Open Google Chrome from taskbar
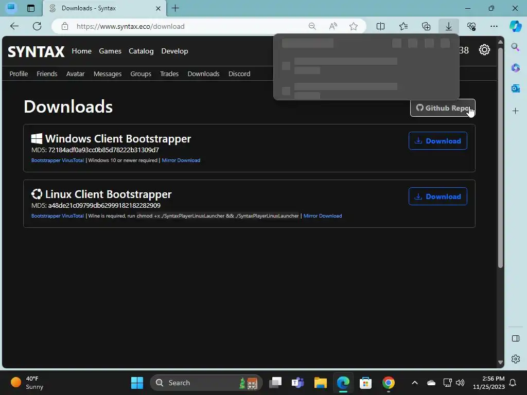527x395 pixels. [x=388, y=383]
